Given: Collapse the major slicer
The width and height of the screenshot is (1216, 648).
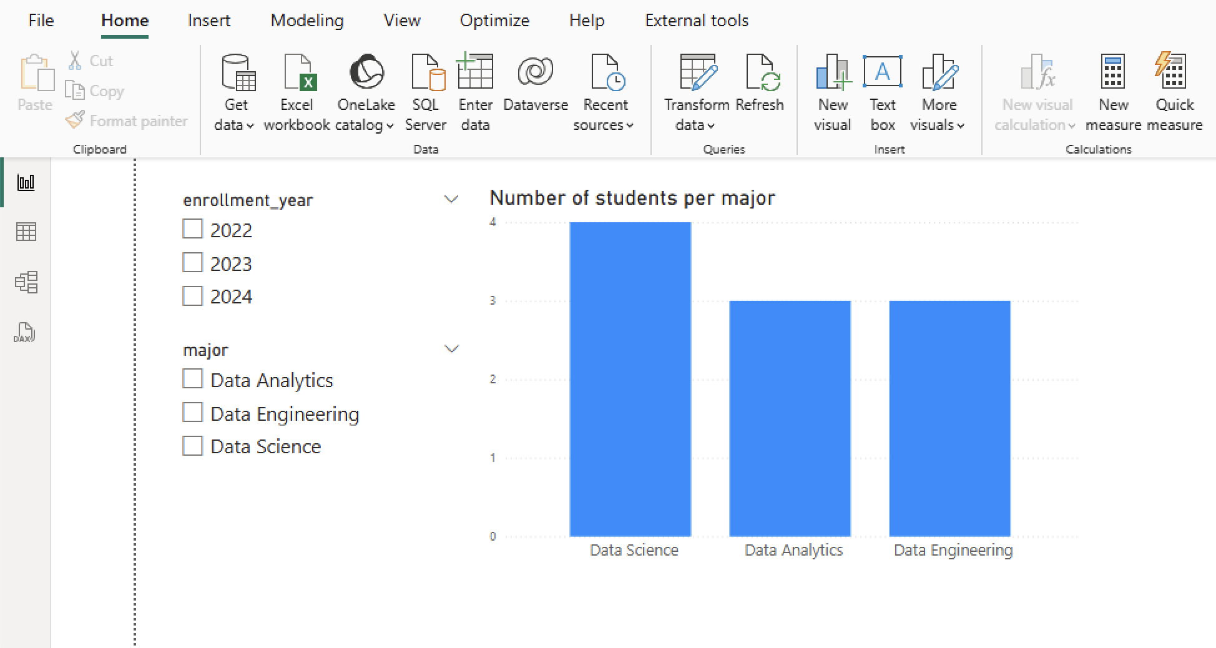Looking at the screenshot, I should [451, 348].
